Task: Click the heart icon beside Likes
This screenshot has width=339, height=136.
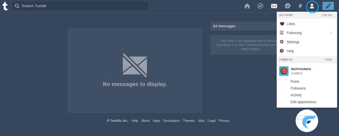Action: click(x=282, y=24)
